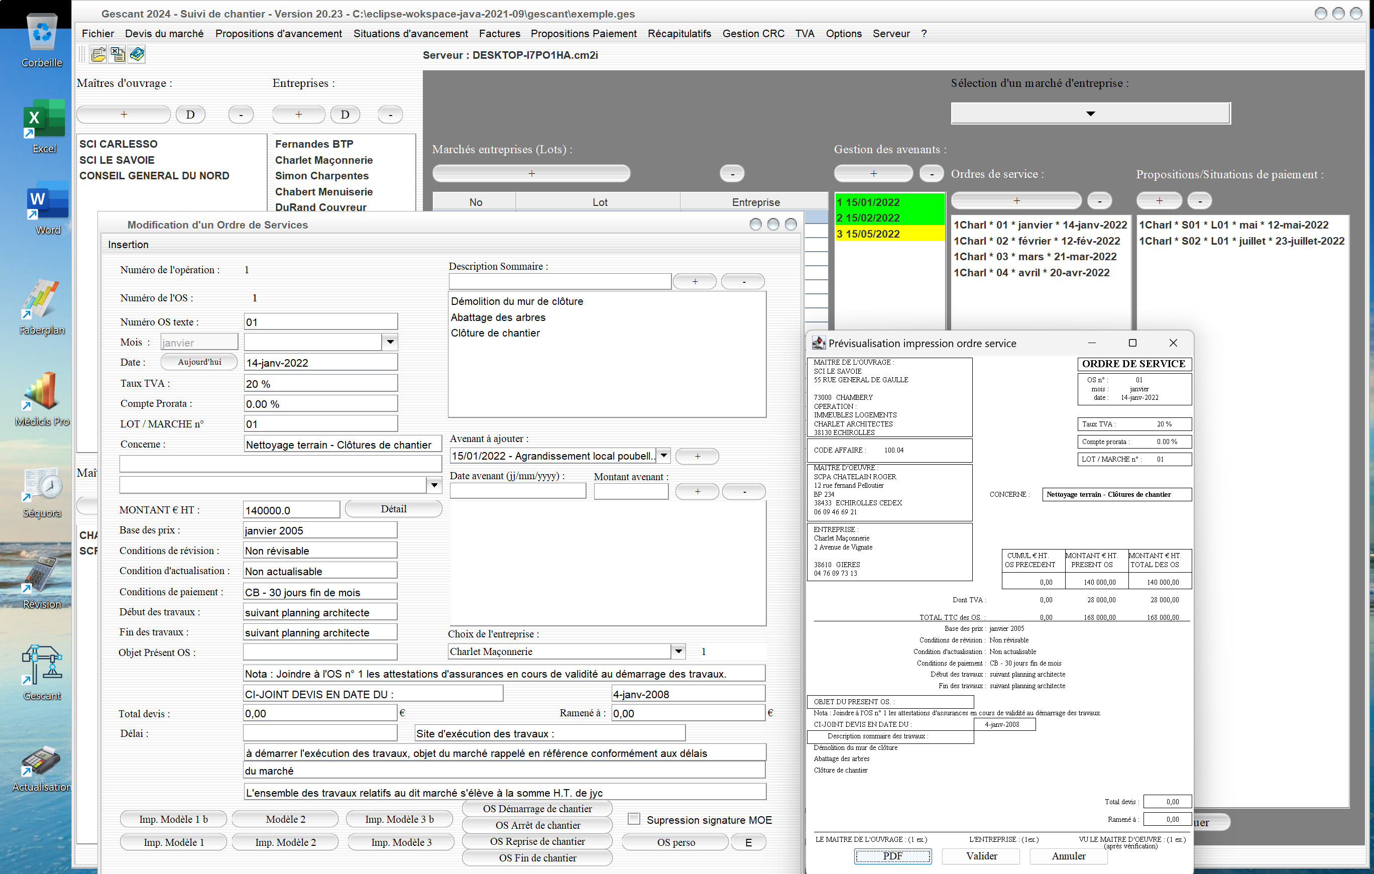Expand the dropdown below the Concerne field

coord(434,485)
